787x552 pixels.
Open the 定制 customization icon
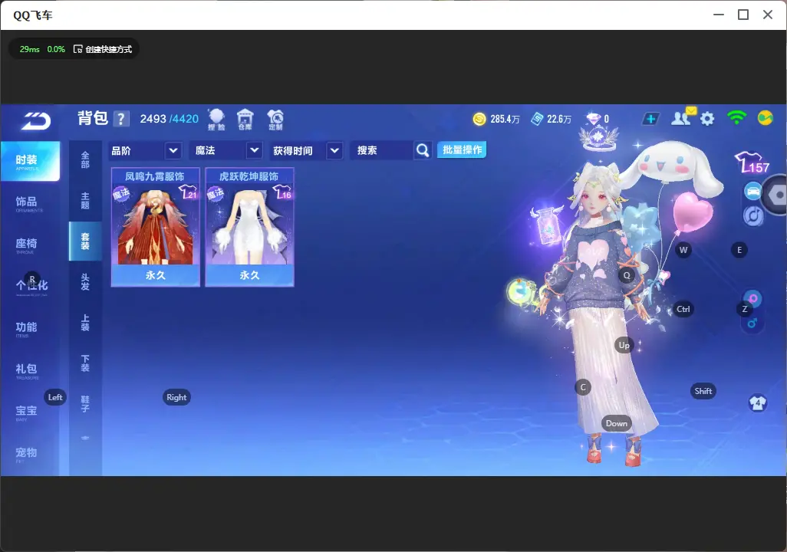point(275,120)
